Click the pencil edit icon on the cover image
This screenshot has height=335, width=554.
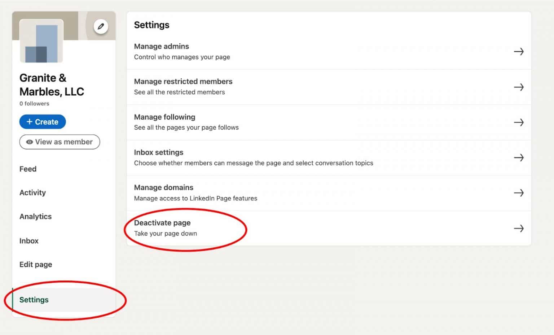[101, 26]
